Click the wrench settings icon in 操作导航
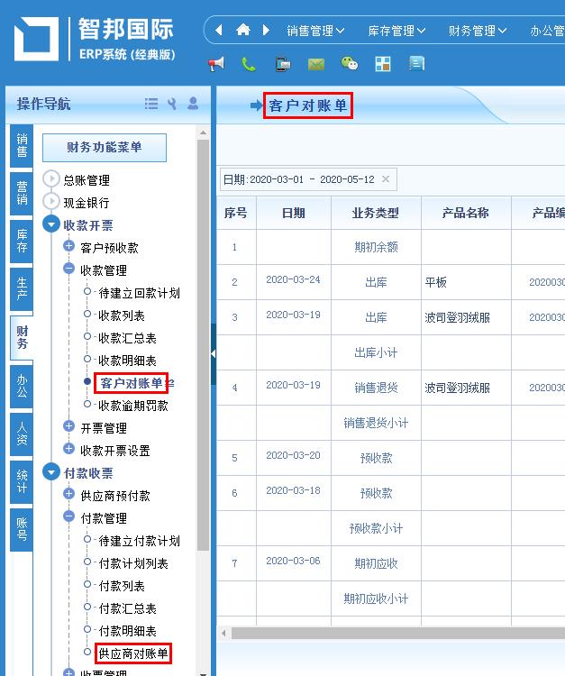The image size is (565, 676). 172,104
